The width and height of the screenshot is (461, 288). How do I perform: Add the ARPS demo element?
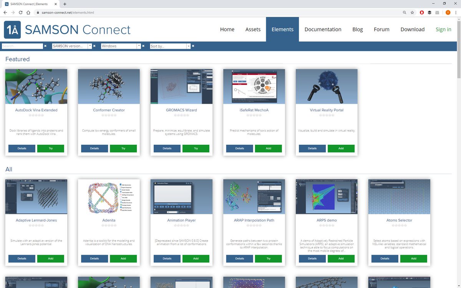coord(341,258)
